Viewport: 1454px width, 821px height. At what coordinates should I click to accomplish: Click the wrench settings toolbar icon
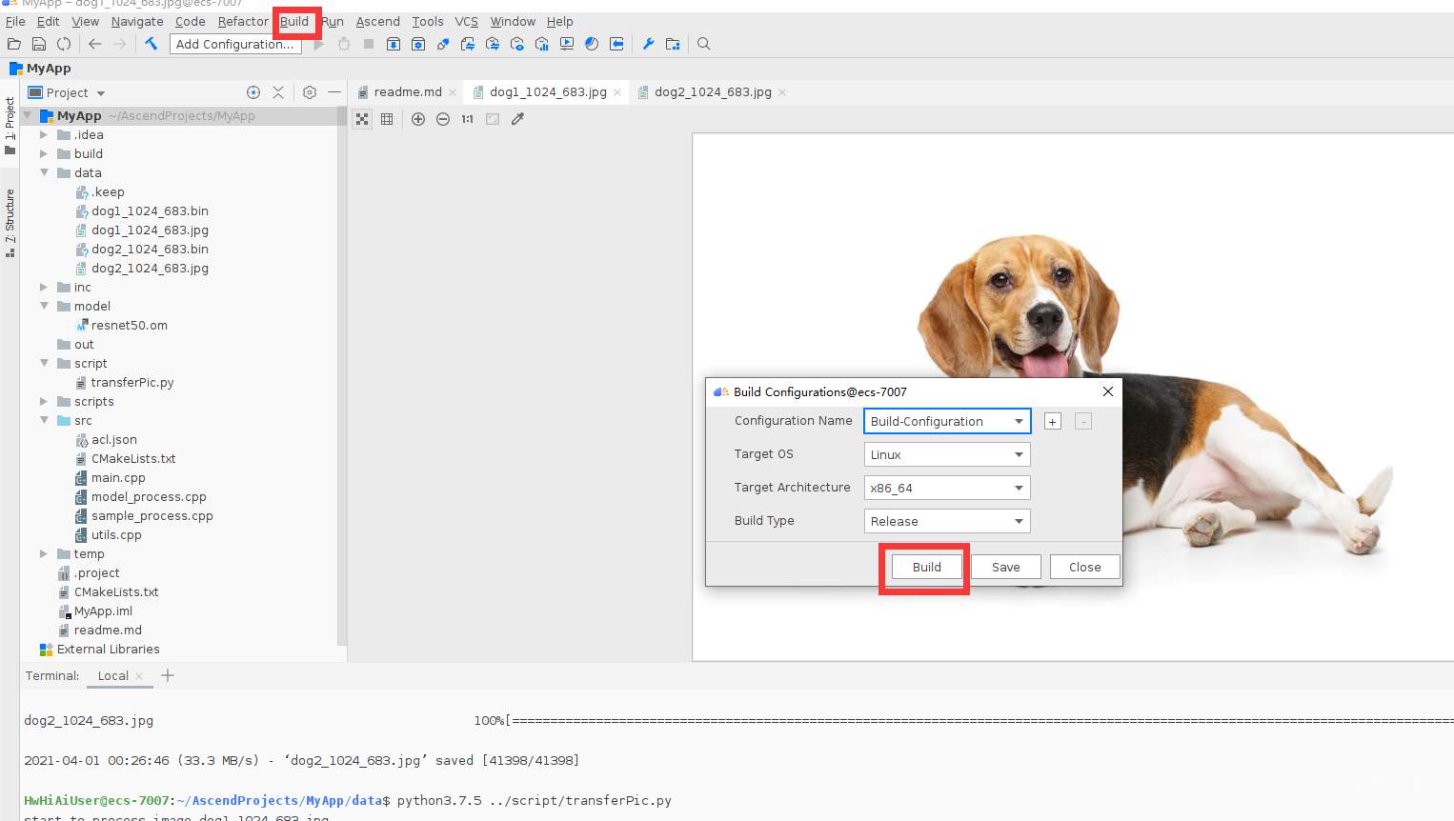pos(648,44)
